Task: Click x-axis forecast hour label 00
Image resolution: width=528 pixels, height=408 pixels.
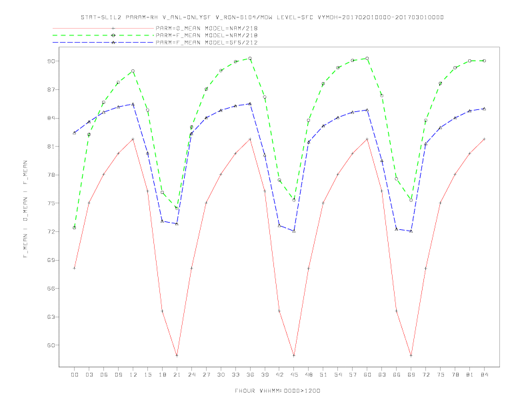Action: pyautogui.click(x=75, y=375)
